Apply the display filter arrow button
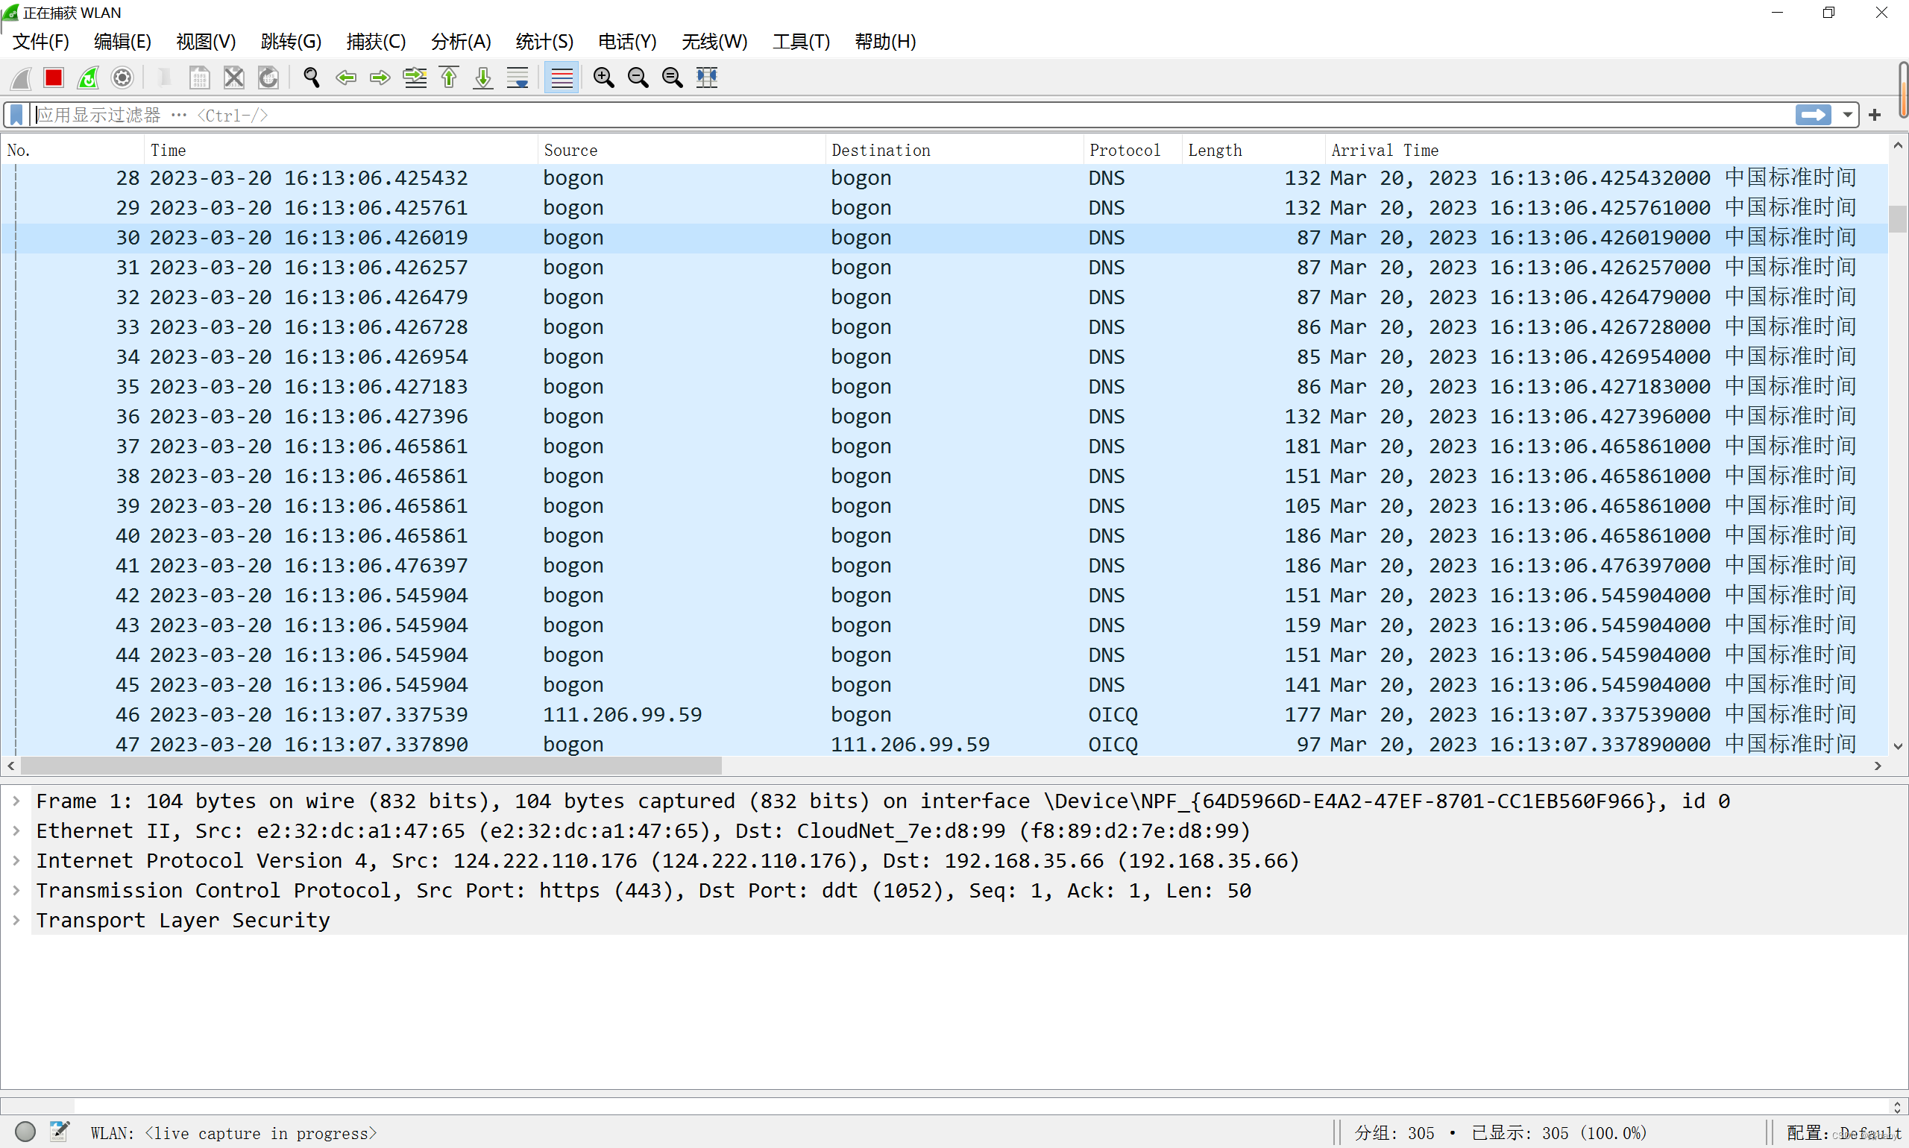 (1812, 116)
